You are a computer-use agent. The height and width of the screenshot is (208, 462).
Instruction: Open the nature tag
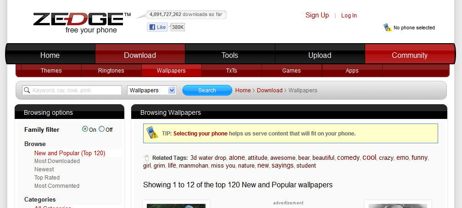[246, 165]
